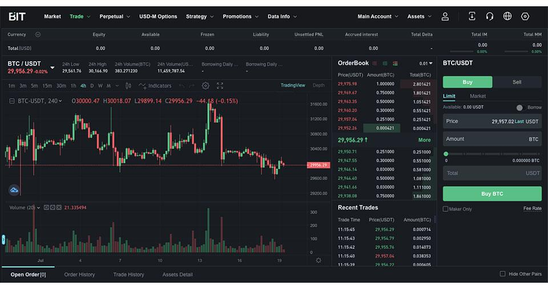This screenshot has height=289, width=548.
Task: Switch to Market order tab
Action: [478, 96]
